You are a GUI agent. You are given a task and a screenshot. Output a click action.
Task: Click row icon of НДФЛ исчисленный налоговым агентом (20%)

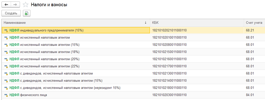[x=6, y=59]
